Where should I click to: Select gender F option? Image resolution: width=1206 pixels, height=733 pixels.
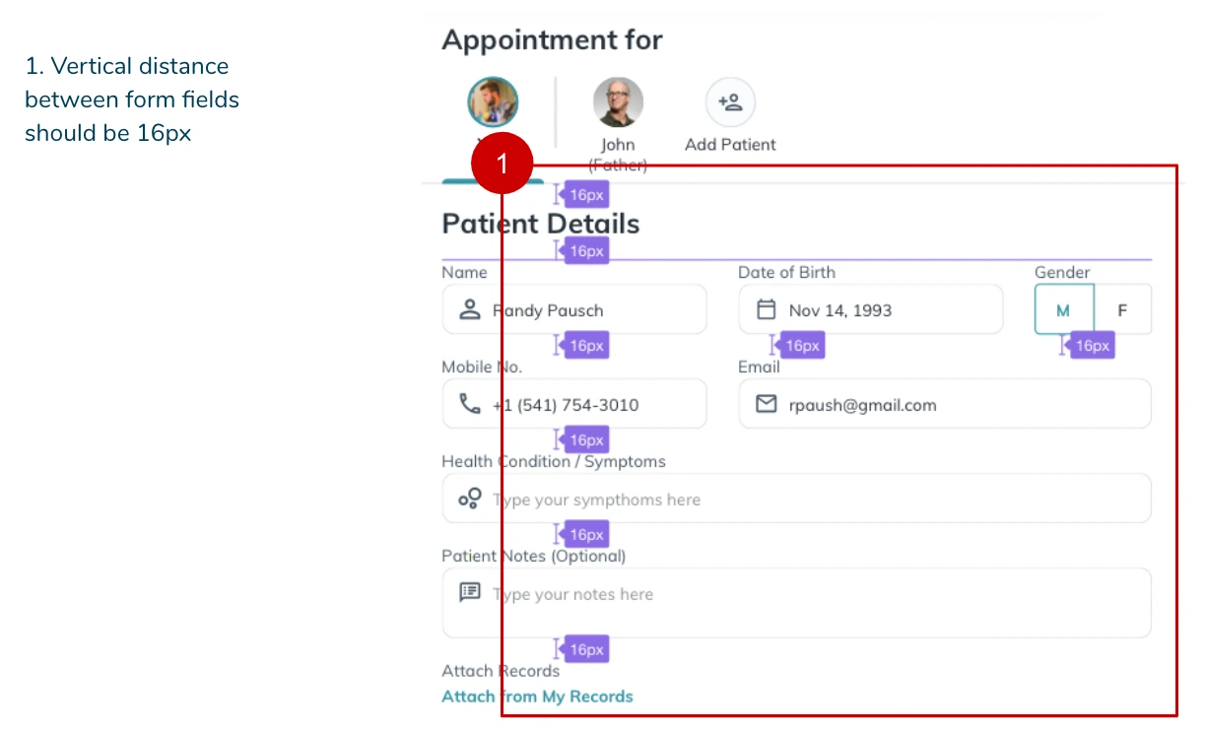pos(1122,310)
